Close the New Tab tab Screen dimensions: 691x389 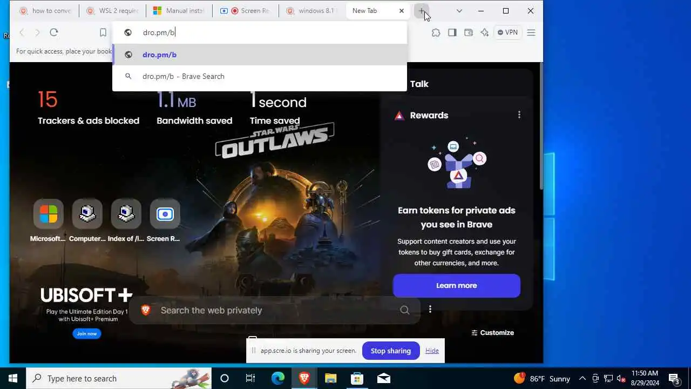(401, 11)
